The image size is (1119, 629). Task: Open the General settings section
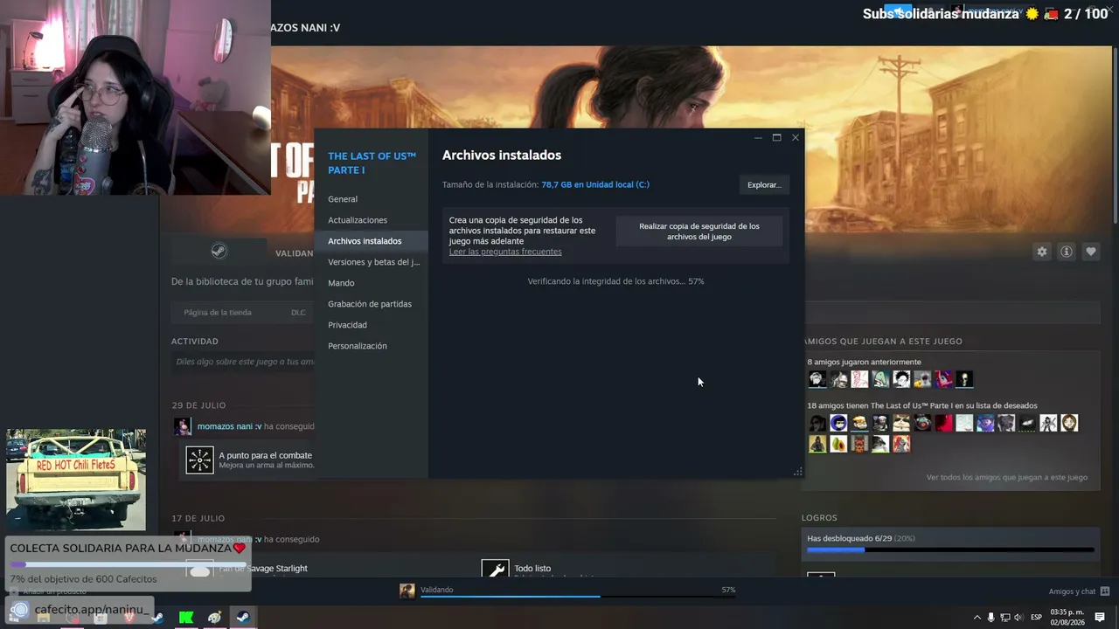coord(372,199)
